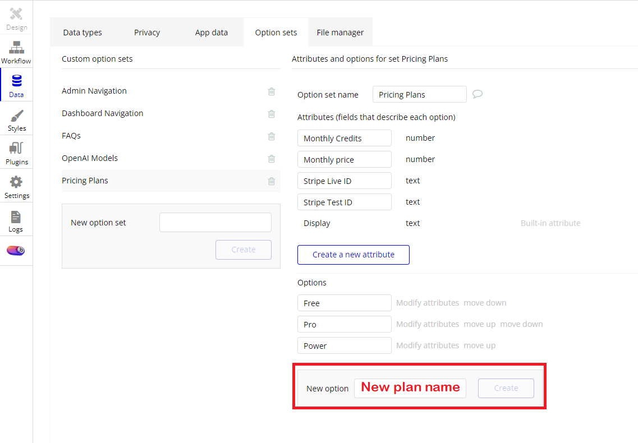Click the New option set input field
The image size is (638, 443).
pos(215,223)
